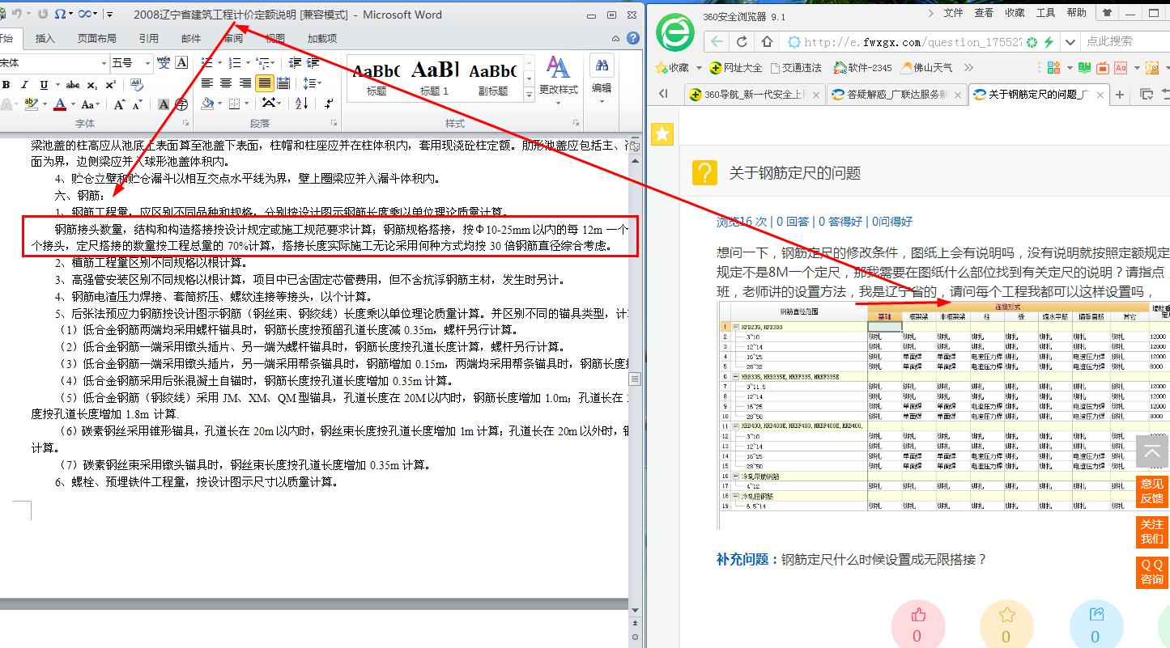This screenshot has height=648, width=1170.
Task: Click the star favorite icon under the question
Action: point(1006,615)
